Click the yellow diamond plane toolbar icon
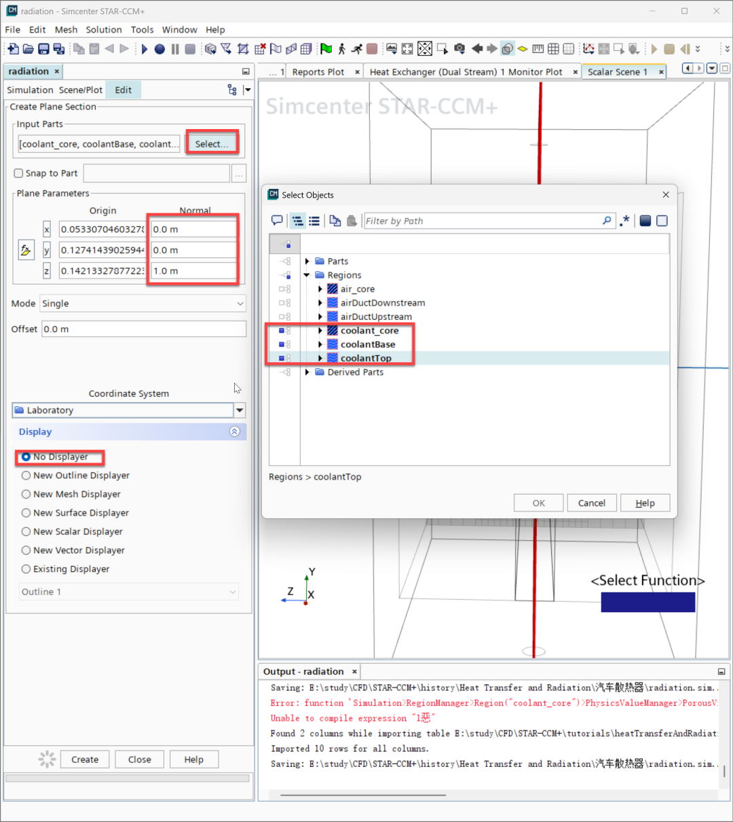Screen dimensions: 733x822 click(x=523, y=49)
